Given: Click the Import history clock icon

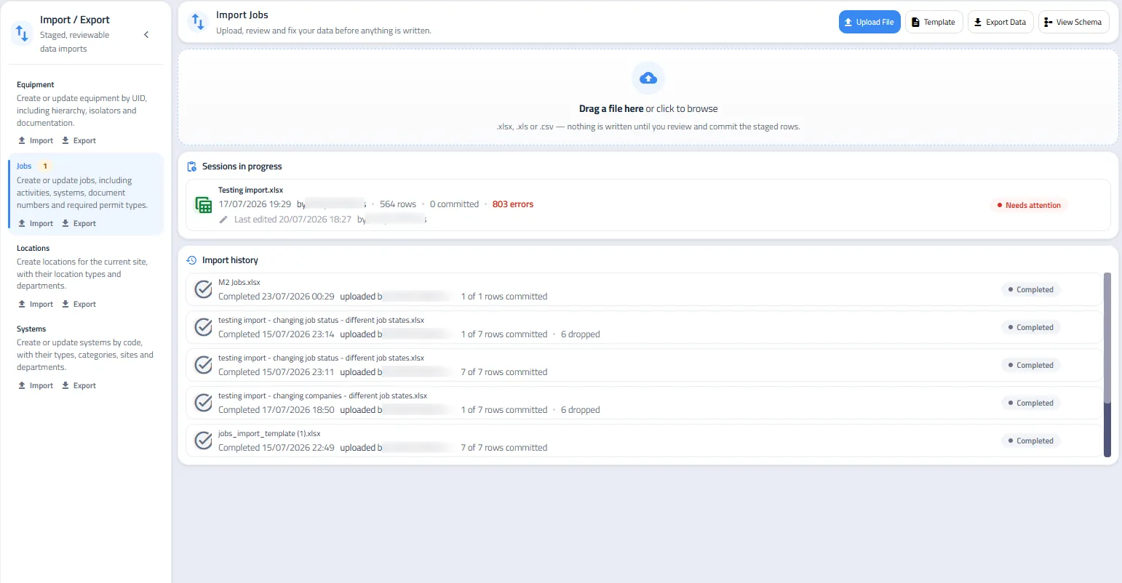Looking at the screenshot, I should [x=191, y=260].
